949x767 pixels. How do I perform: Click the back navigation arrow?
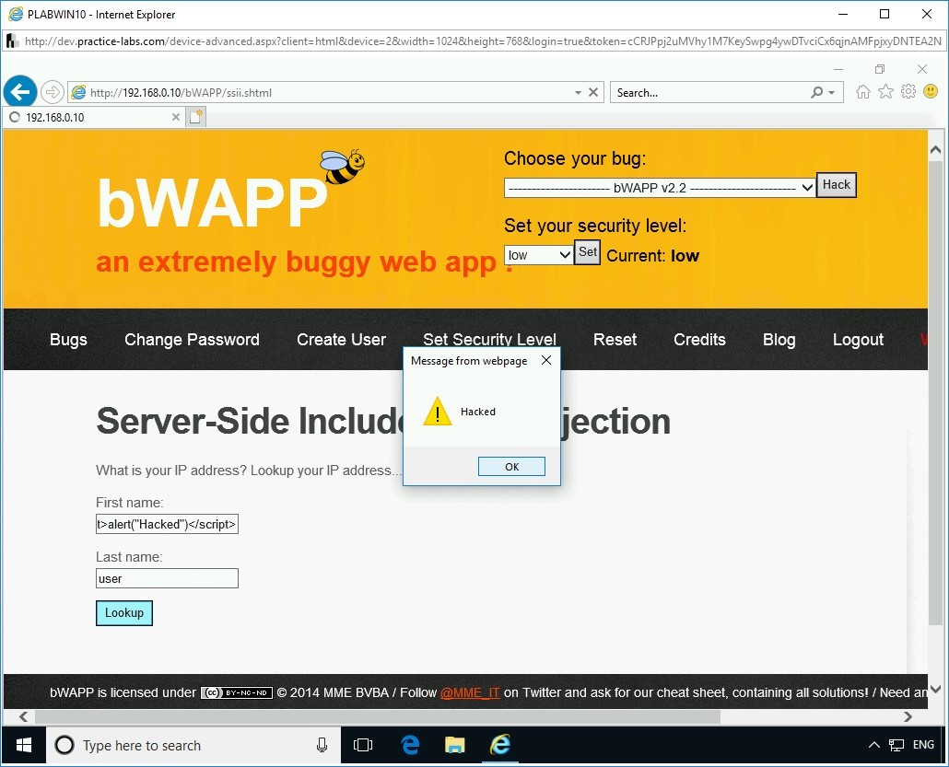pos(19,91)
